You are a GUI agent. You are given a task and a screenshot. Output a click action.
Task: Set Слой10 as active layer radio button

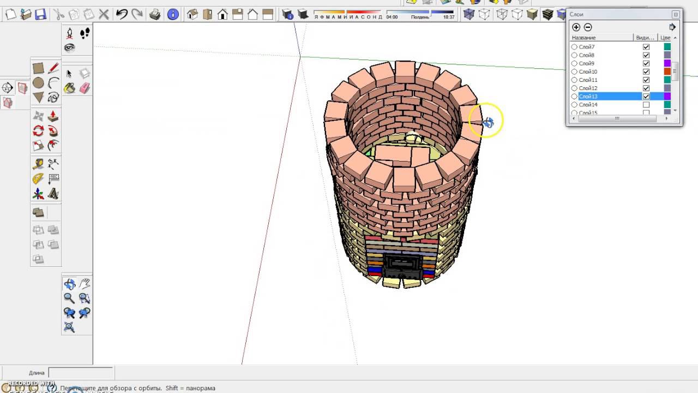[x=574, y=72]
